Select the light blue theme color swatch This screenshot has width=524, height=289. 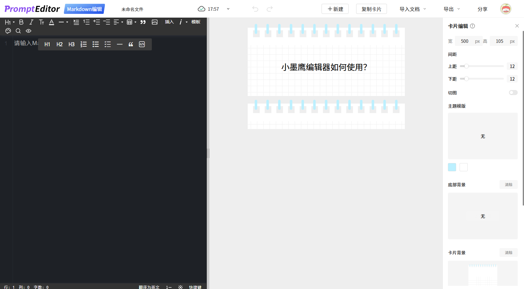pos(452,167)
